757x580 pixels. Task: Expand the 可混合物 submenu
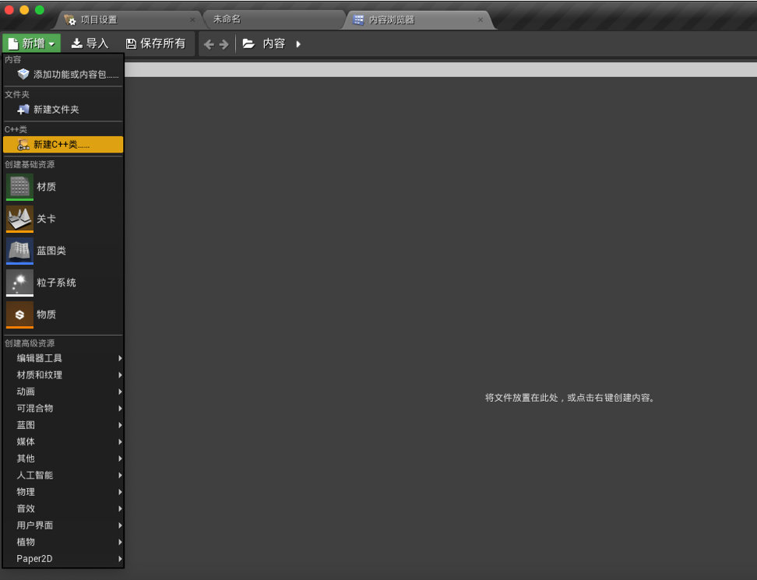[x=63, y=408]
